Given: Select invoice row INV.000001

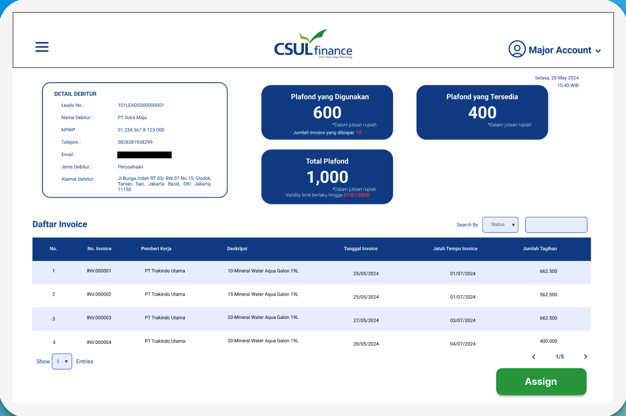Looking at the screenshot, I should pyautogui.click(x=311, y=272).
